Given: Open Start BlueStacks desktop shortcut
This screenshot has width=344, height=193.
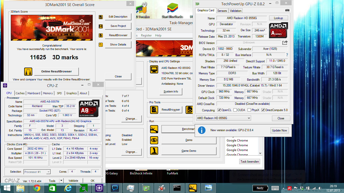Looking at the screenshot, I should tap(173, 10).
